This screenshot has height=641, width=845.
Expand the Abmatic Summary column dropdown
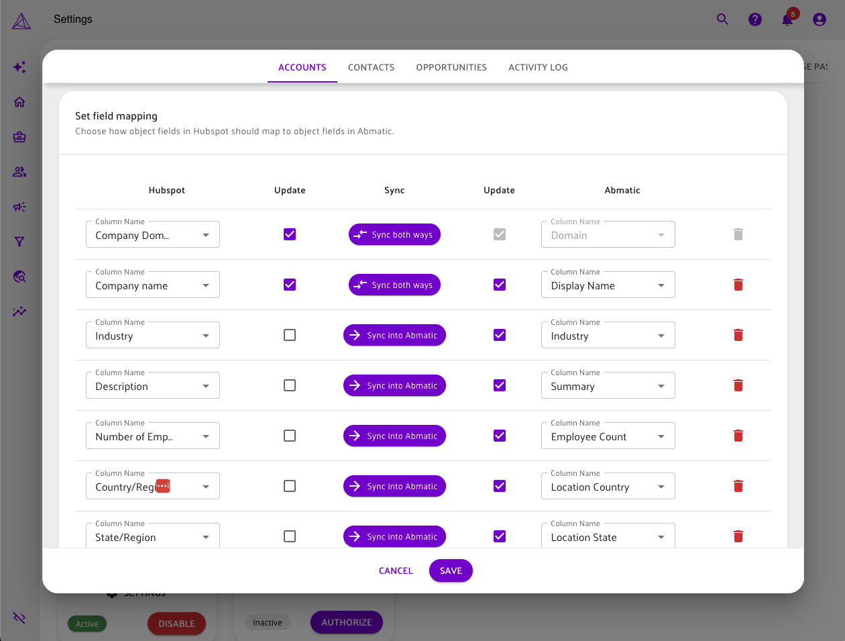(608, 386)
